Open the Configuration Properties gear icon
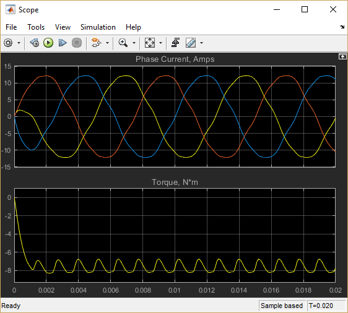 click(x=8, y=43)
